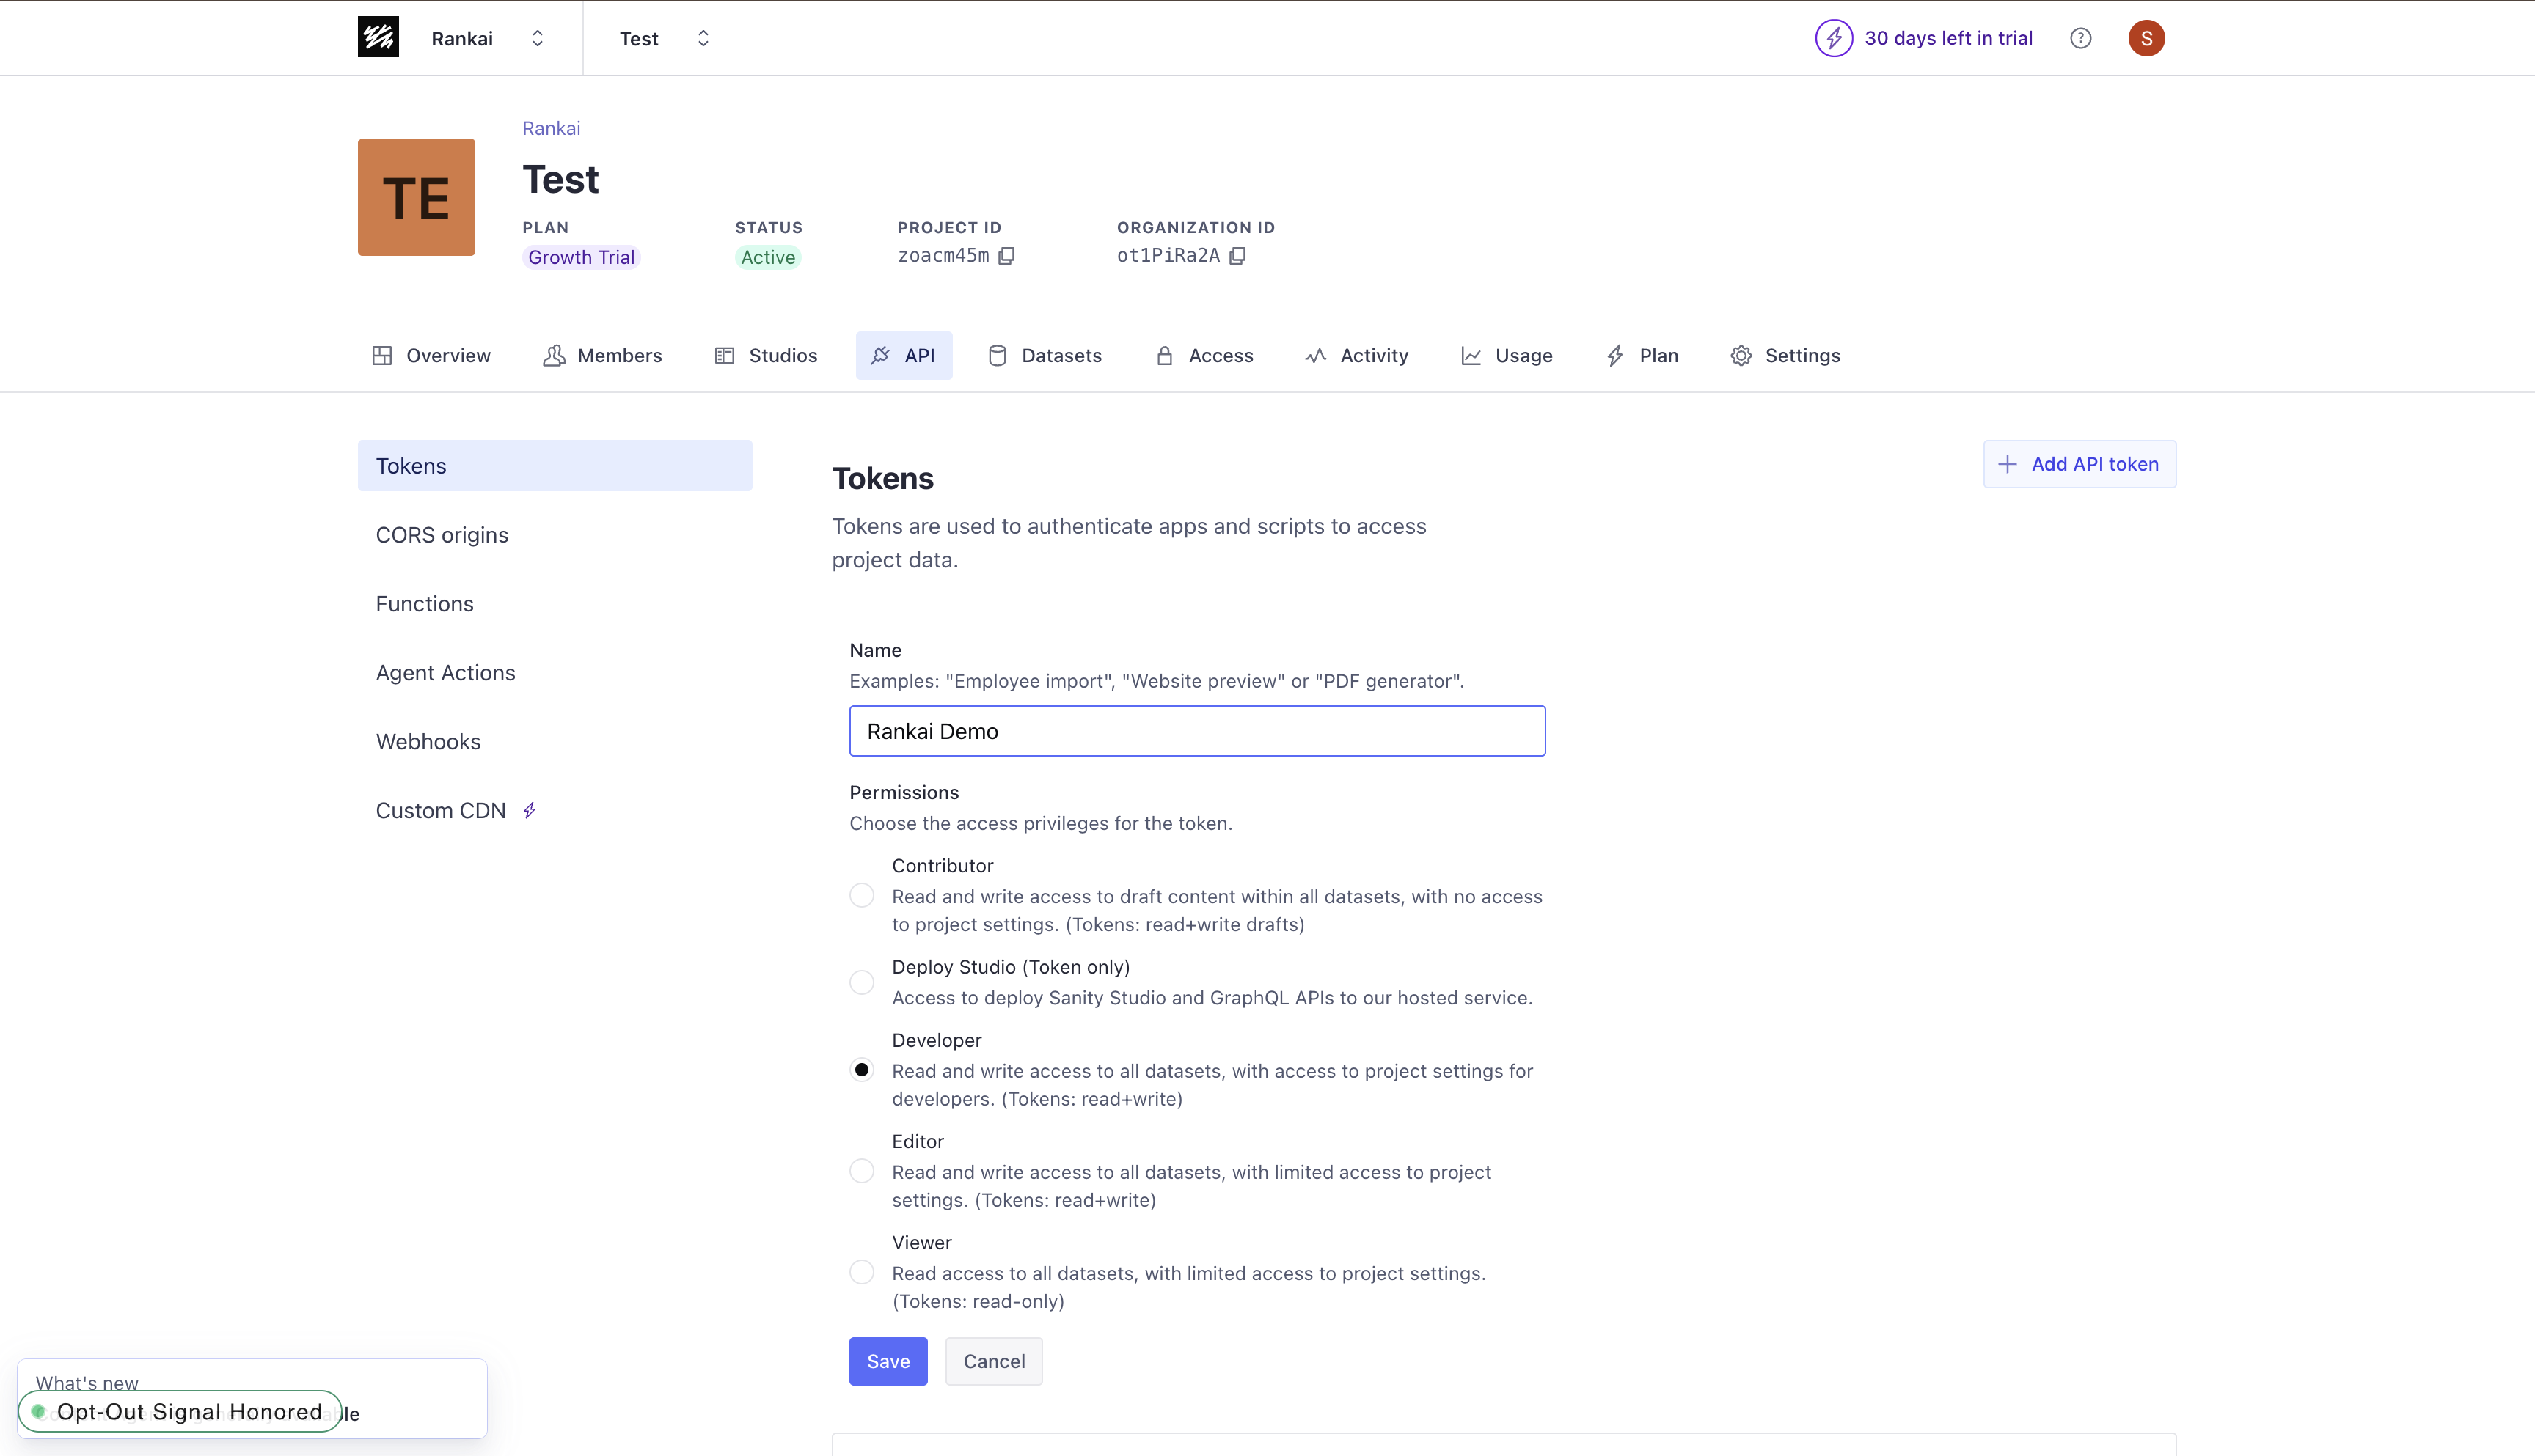Screen dimensions: 2535x1456
Task: Choose Editor access for the token
Action: point(861,1170)
